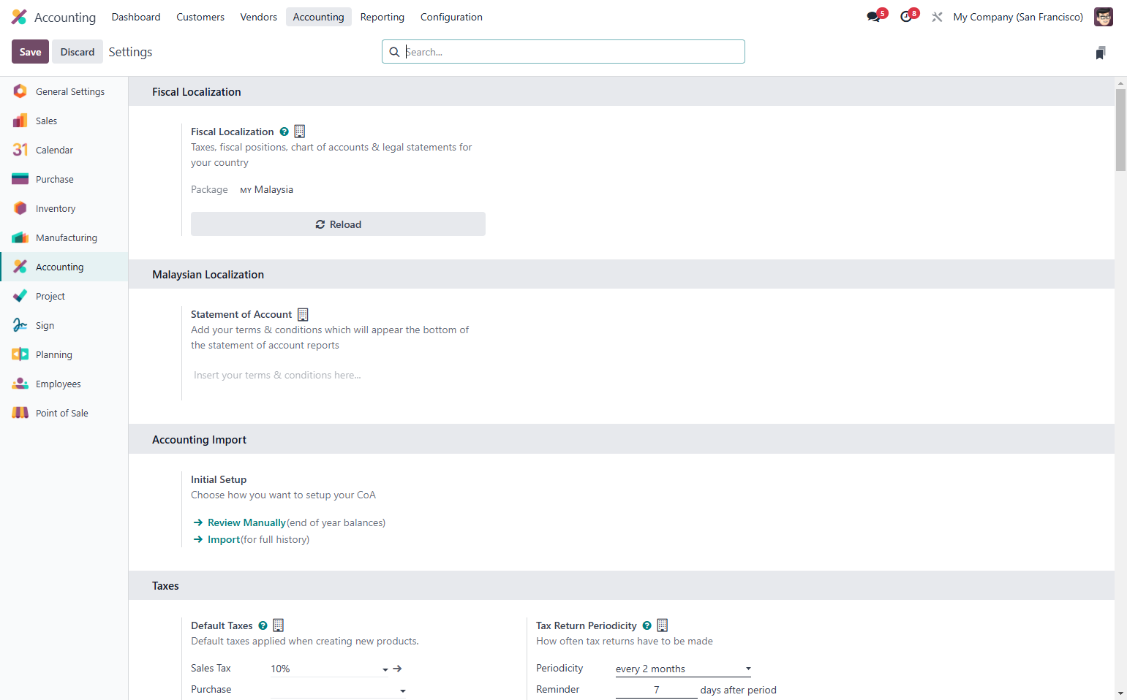
Task: Click the Accounting app logo icon
Action: point(19,17)
